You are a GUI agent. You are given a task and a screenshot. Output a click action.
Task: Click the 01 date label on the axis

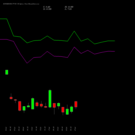(6, 129)
